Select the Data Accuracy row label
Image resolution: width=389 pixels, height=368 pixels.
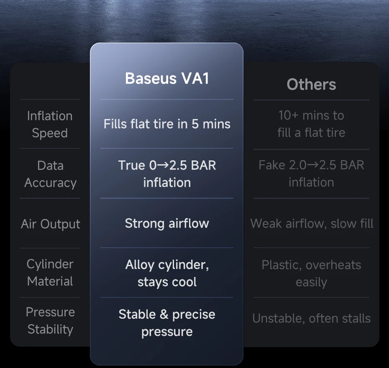pyautogui.click(x=50, y=174)
